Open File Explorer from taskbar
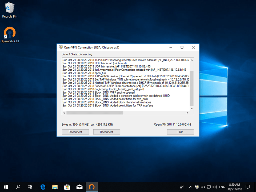The width and height of the screenshot is (256, 192). point(55,187)
